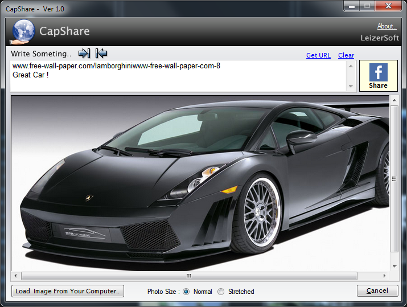Click Load Image From Your Computer button
The width and height of the screenshot is (407, 307).
coord(68,291)
